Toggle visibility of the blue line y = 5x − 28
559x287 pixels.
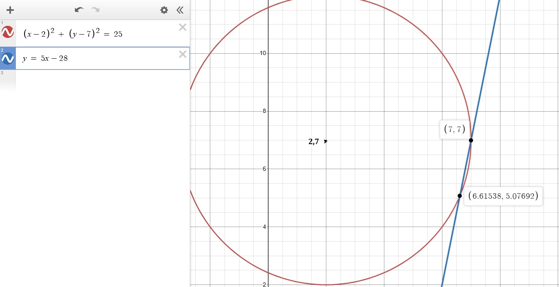click(x=8, y=59)
